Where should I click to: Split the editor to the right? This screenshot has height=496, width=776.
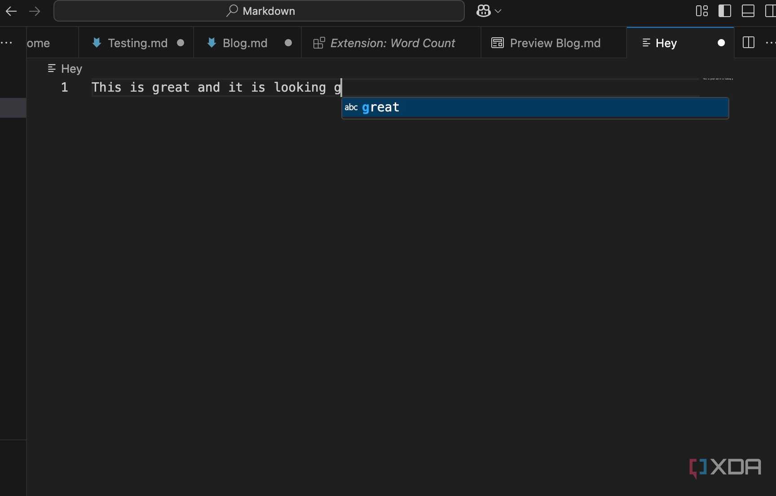point(749,43)
